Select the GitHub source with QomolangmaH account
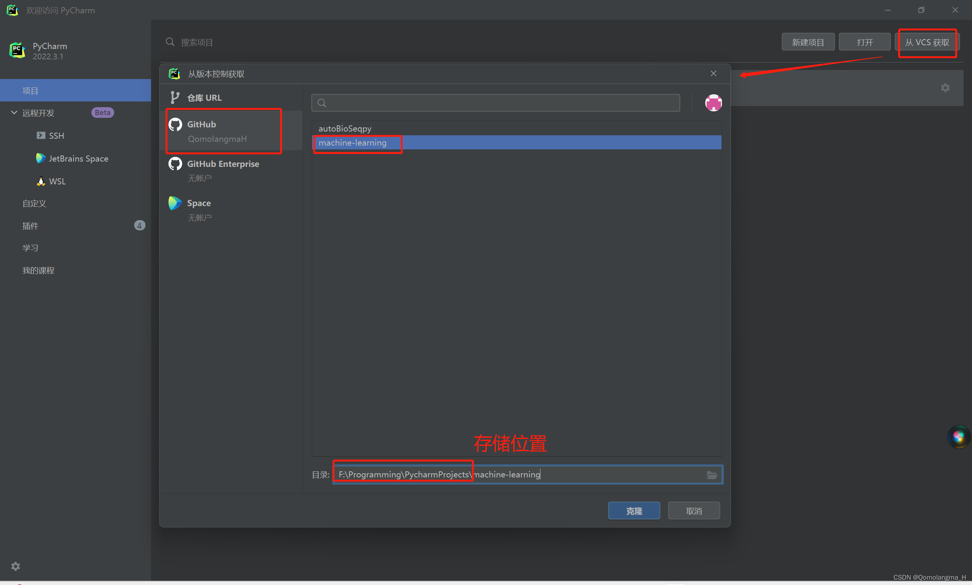The width and height of the screenshot is (972, 585). coord(223,131)
